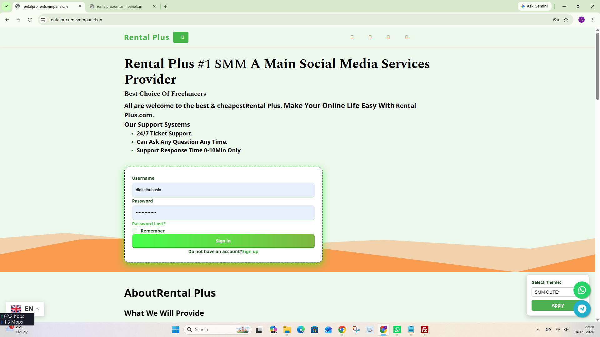Click the Windows taskbar Search box
The width and height of the screenshot is (600, 337).
point(218,330)
